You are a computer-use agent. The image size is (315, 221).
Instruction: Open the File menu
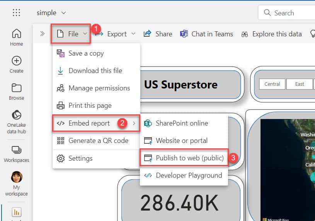pyautogui.click(x=71, y=34)
